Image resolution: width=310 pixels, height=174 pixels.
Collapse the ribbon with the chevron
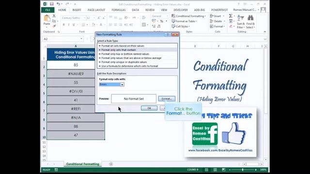click(265, 32)
